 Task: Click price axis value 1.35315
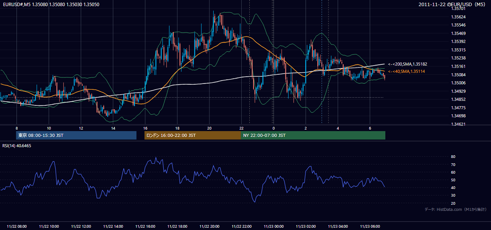[x=459, y=50]
